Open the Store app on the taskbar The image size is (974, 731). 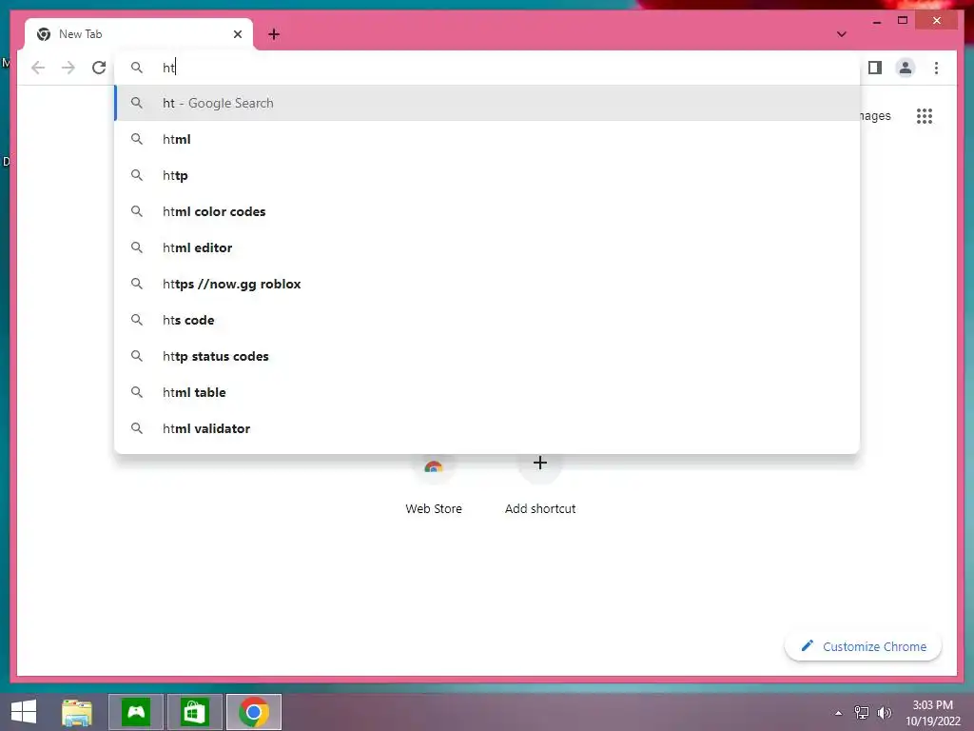[194, 712]
